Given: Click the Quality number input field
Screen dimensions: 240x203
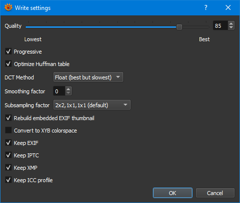Looking at the screenshot, I should (220, 26).
